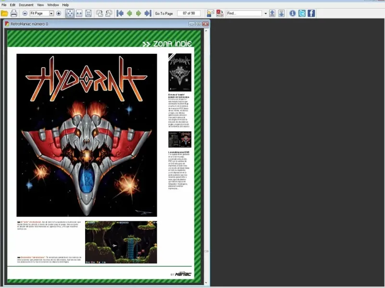Rotate the page counterclockwise
Screen dimensions: 385x288
point(100,13)
